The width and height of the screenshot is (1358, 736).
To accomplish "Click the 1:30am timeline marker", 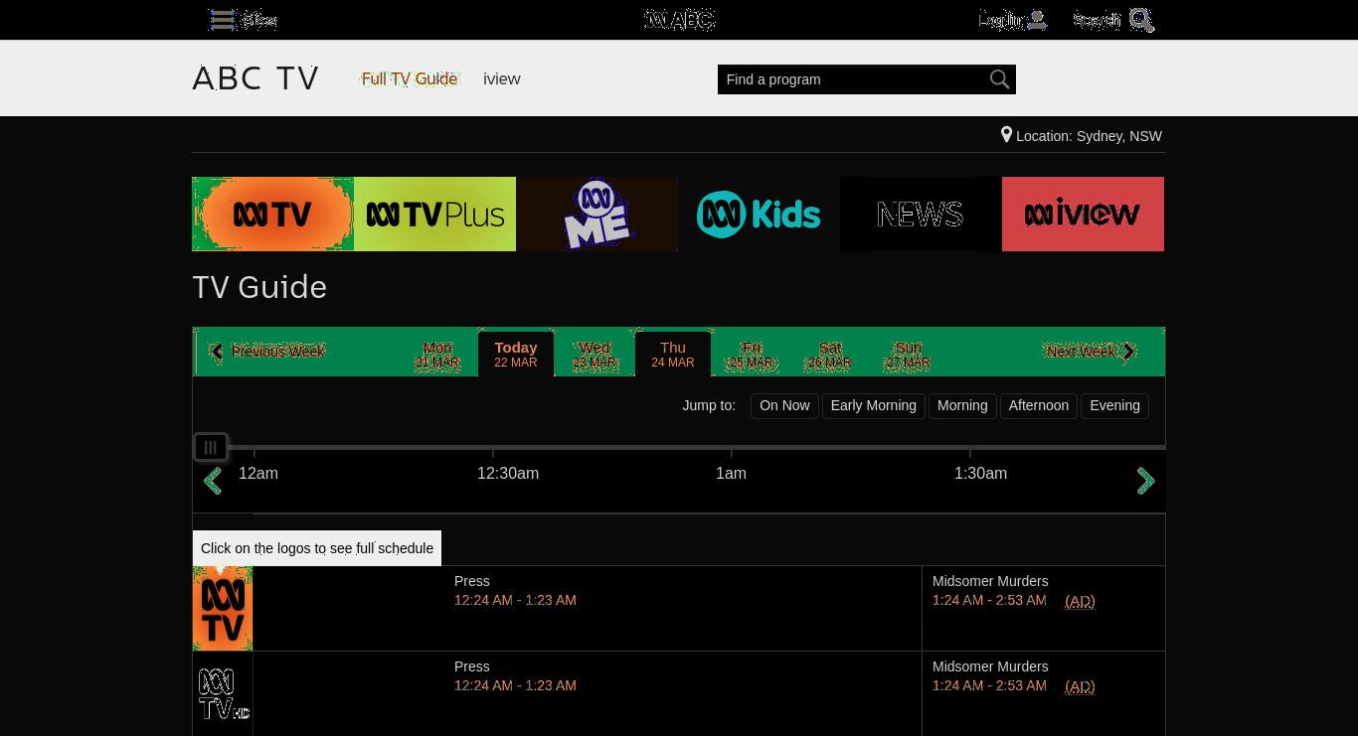I will [980, 473].
